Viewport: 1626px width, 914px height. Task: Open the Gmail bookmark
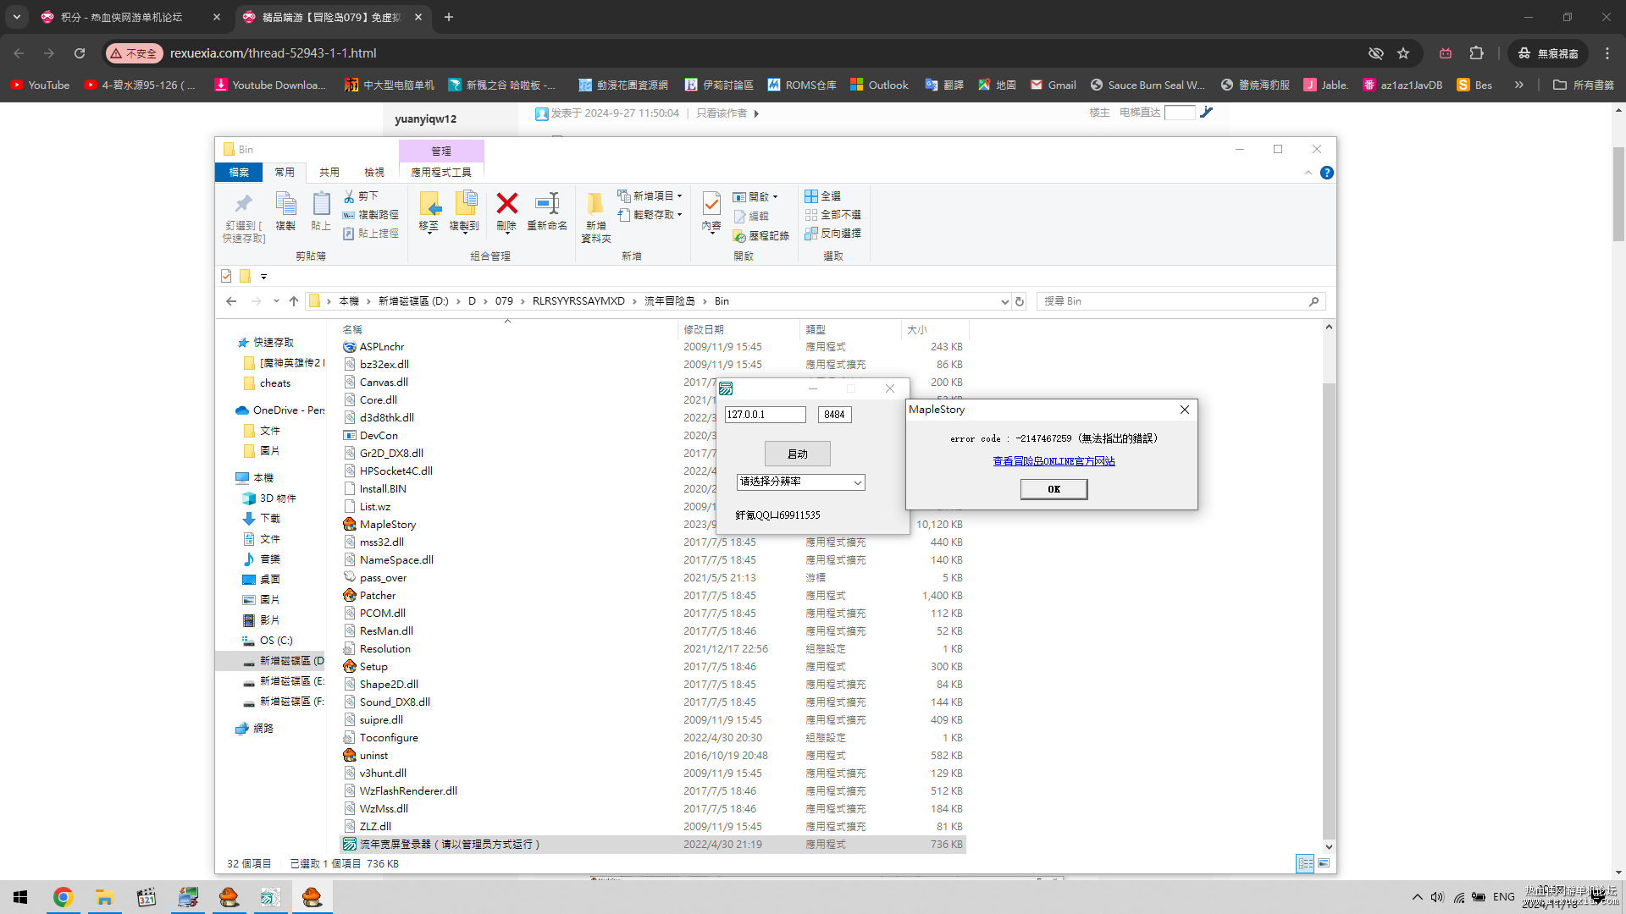coord(1053,85)
